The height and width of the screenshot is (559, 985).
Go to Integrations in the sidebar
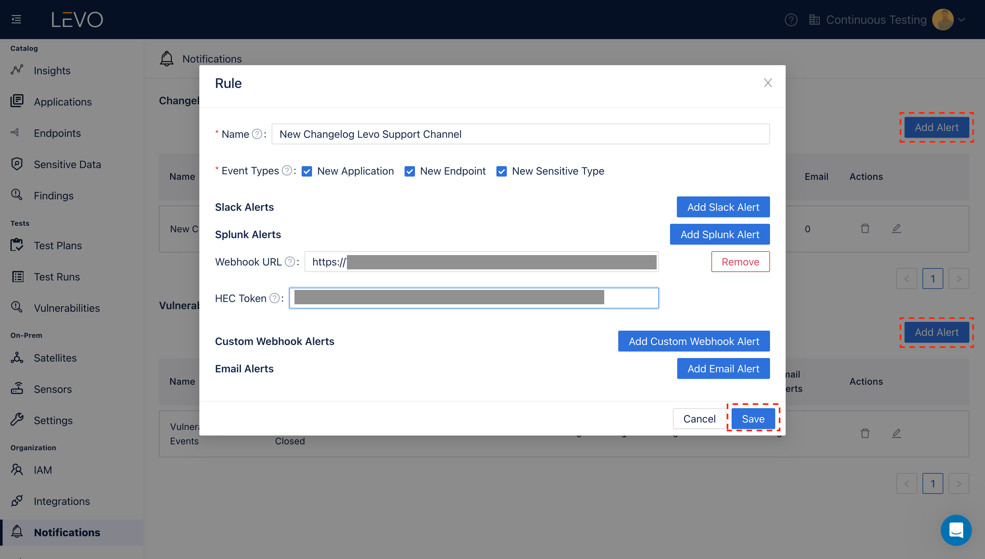click(62, 501)
